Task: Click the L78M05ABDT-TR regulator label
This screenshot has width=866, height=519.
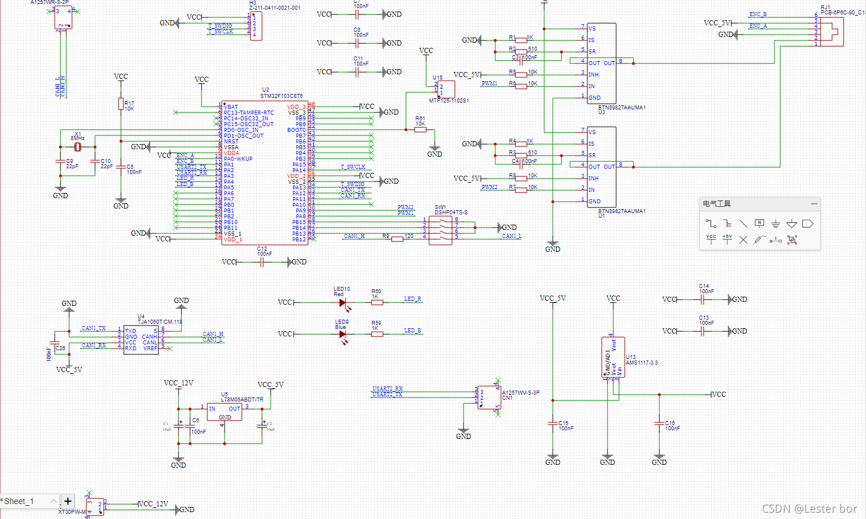Action: (x=242, y=400)
